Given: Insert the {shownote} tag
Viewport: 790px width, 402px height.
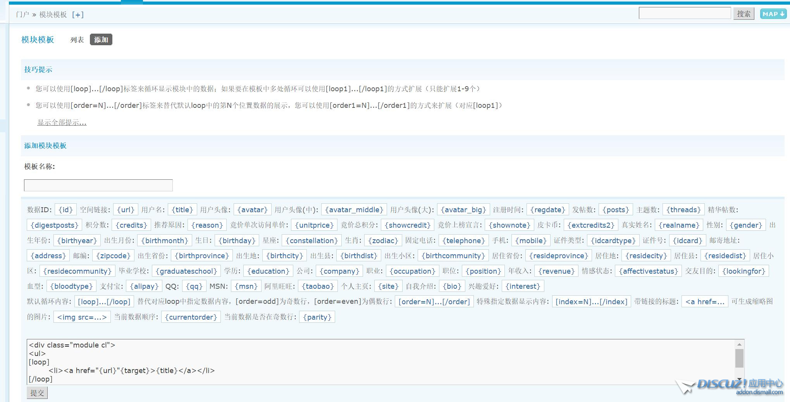Looking at the screenshot, I should coord(509,225).
